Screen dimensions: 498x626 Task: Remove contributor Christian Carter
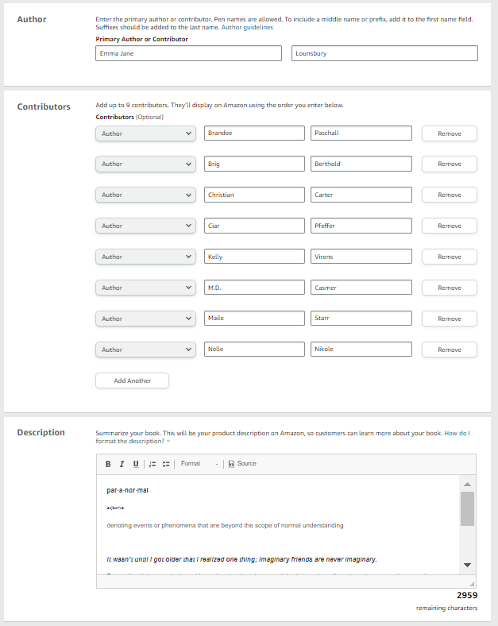450,195
